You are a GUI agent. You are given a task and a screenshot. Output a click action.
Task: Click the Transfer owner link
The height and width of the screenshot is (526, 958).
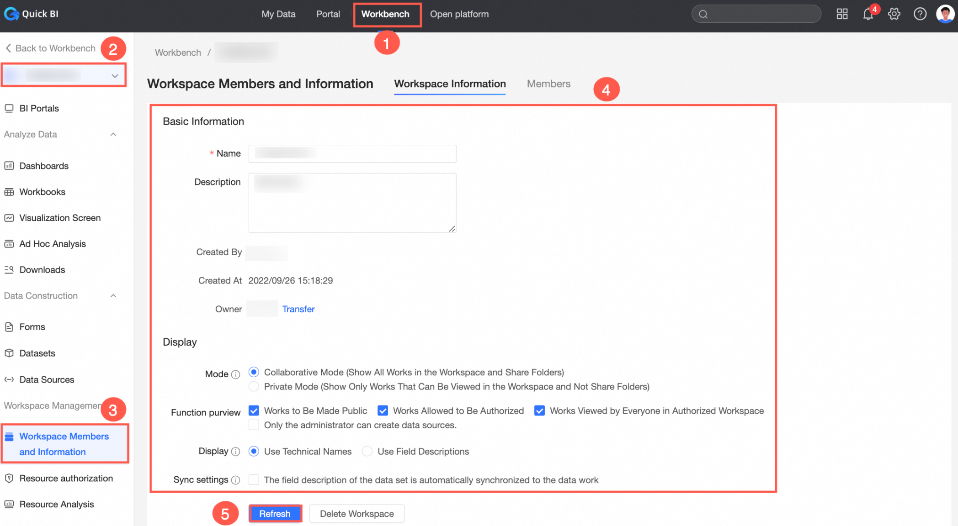[298, 309]
